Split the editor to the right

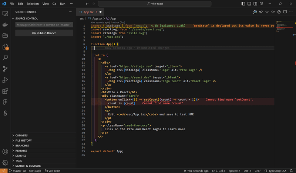click(285, 12)
